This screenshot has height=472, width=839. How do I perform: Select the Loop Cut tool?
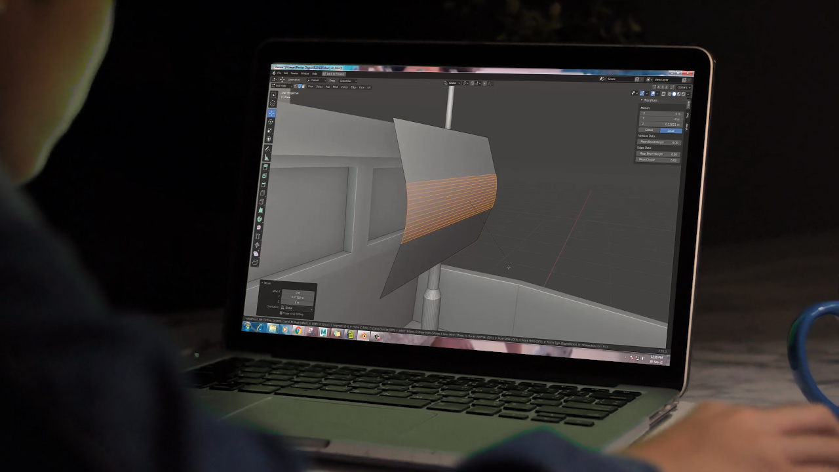[x=263, y=193]
